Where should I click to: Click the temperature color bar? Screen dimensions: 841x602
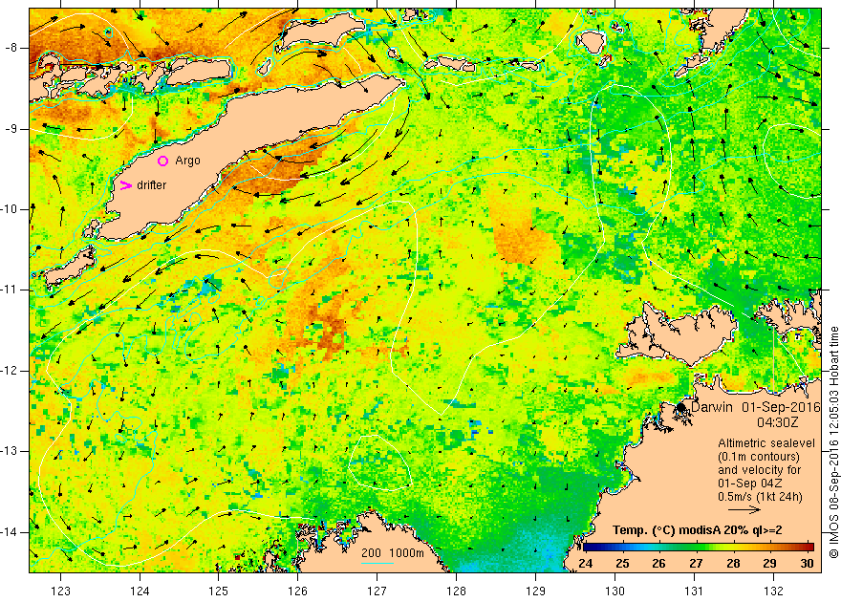tap(699, 548)
